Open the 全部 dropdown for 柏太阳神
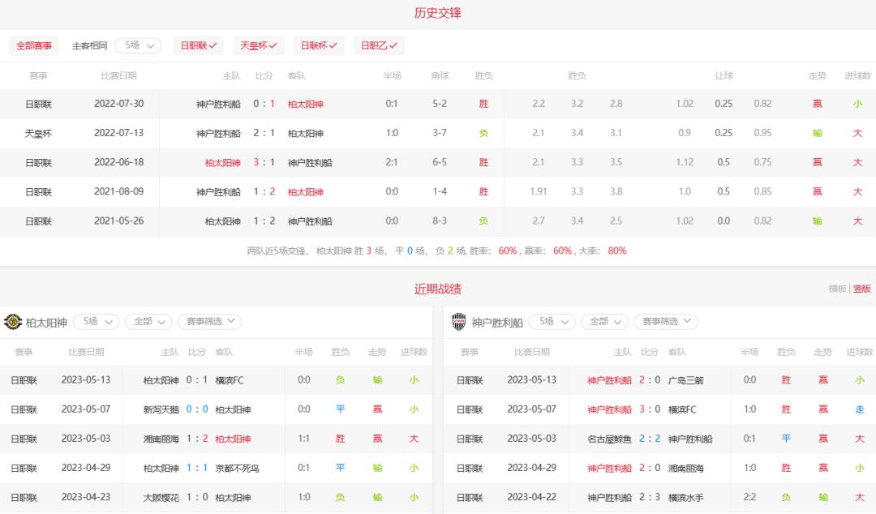This screenshot has height=514, width=876. tap(148, 321)
